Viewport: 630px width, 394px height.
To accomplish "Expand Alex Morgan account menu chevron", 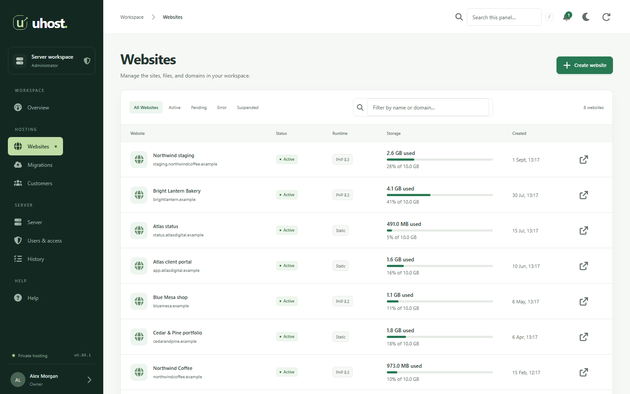I will (x=89, y=380).
